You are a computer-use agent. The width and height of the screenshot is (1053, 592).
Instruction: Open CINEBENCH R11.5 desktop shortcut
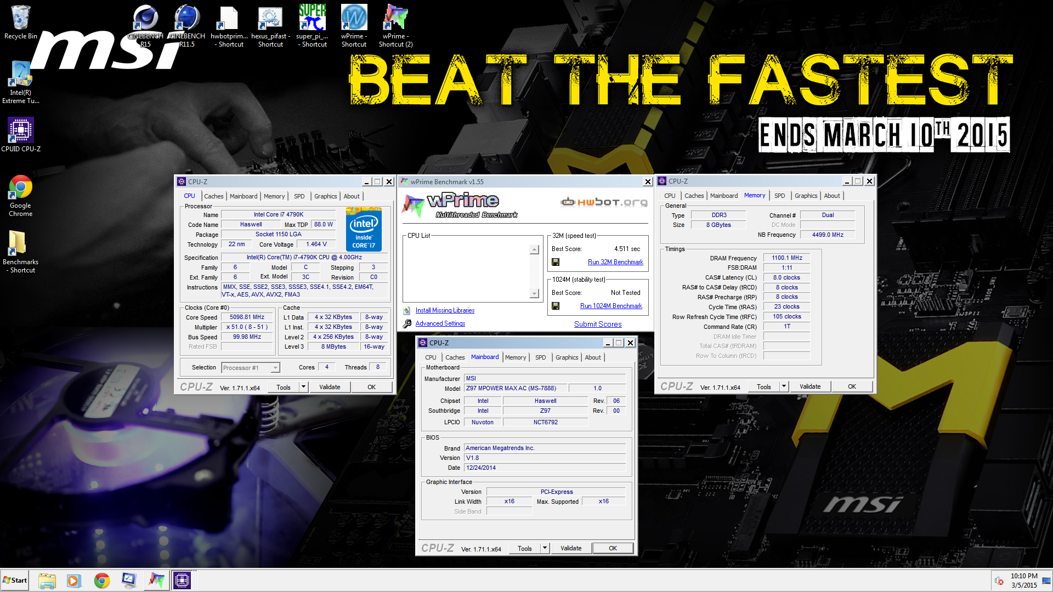pyautogui.click(x=187, y=25)
